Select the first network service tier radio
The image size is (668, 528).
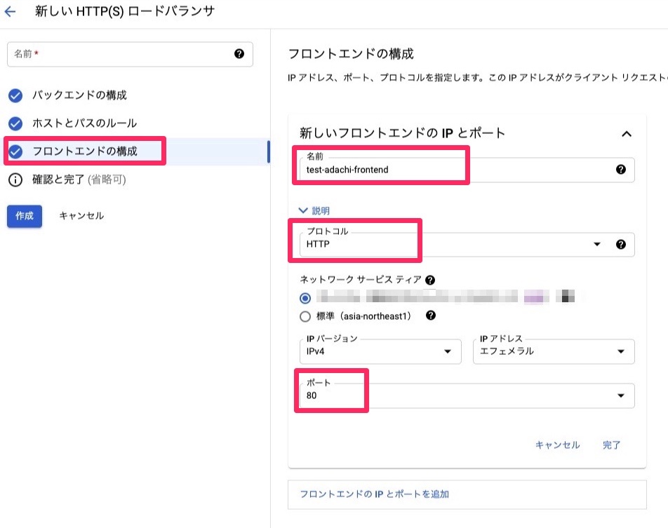305,297
